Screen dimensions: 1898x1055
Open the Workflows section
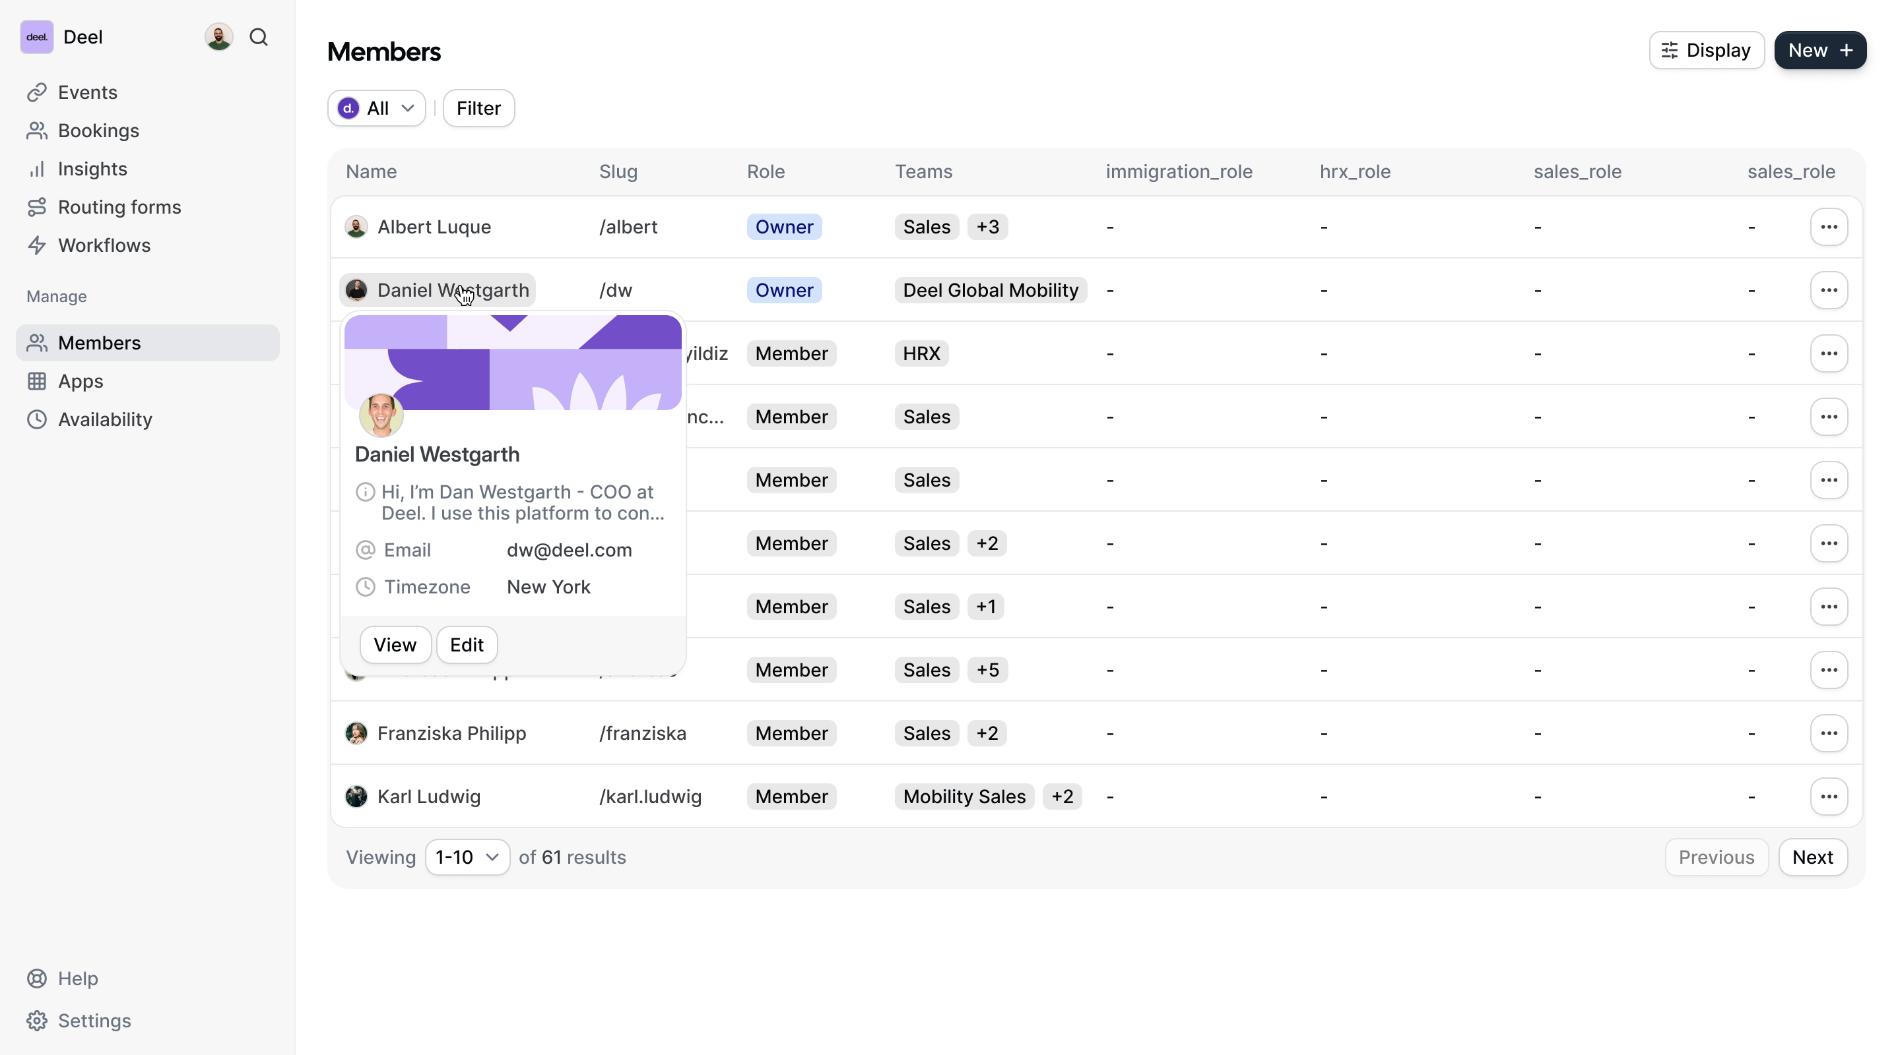(x=104, y=245)
